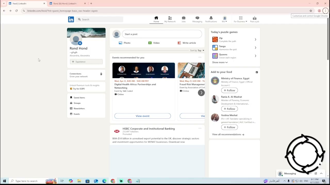Open Rond Hond profile name
This screenshot has width=330, height=185.
point(78,48)
